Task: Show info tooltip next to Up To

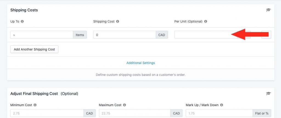Action: point(22,21)
